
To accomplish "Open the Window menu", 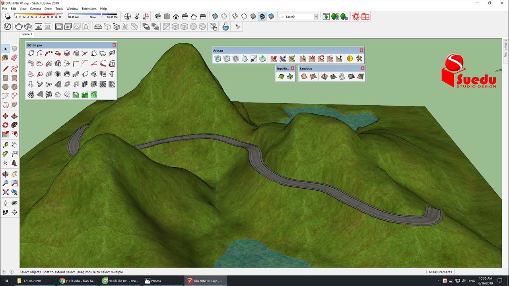I will coord(72,8).
